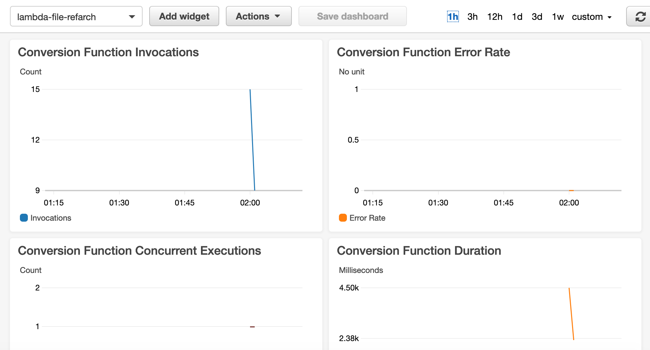Click the Add widget button
This screenshot has height=350, width=650.
click(x=184, y=16)
